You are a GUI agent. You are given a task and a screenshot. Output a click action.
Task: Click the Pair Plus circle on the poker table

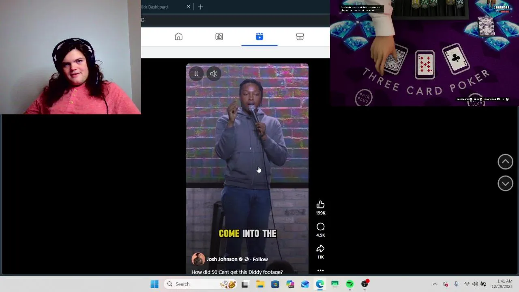(364, 98)
